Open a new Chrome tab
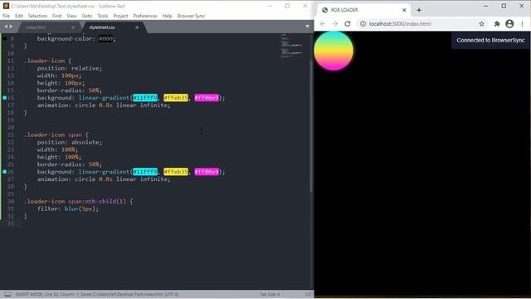 pyautogui.click(x=419, y=10)
